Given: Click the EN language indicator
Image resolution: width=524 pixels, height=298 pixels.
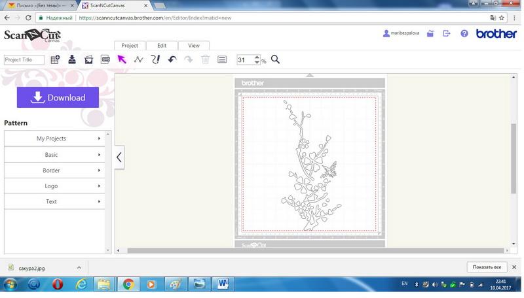Looking at the screenshot, I should tap(404, 284).
